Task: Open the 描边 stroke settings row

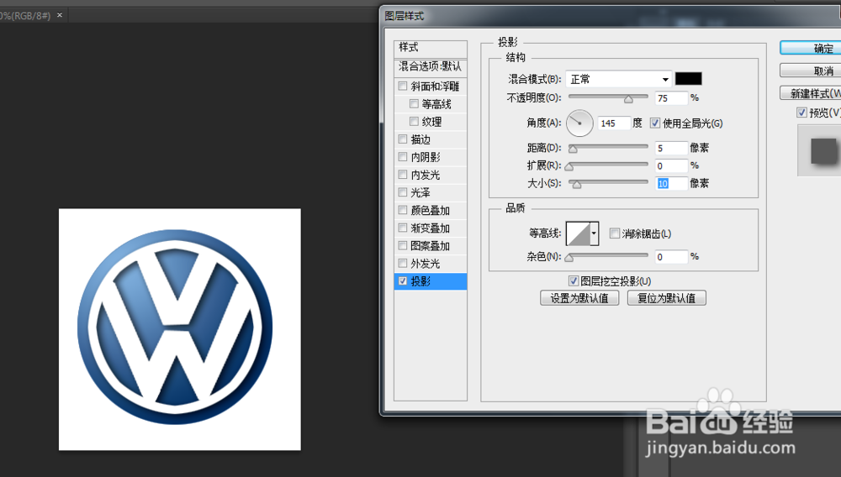Action: click(x=430, y=139)
